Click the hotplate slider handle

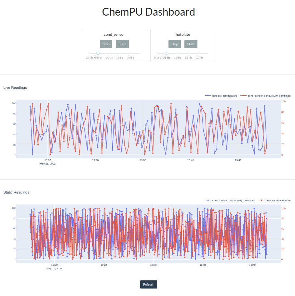coord(166,53)
